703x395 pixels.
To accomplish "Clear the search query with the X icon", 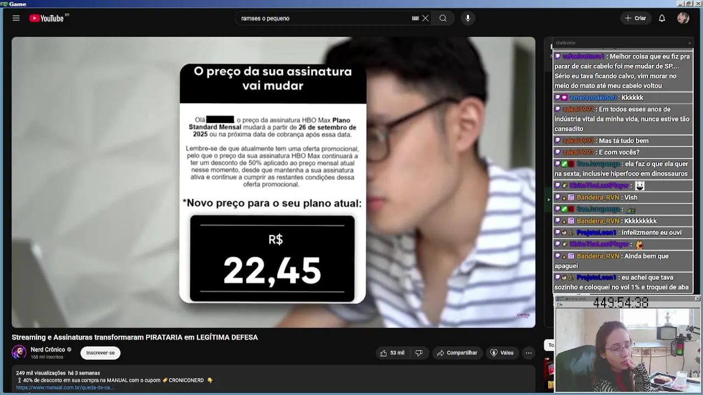I will pyautogui.click(x=425, y=18).
